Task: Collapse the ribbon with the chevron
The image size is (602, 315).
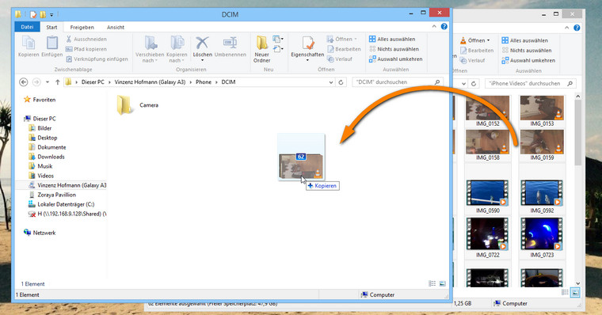Action: tap(434, 26)
